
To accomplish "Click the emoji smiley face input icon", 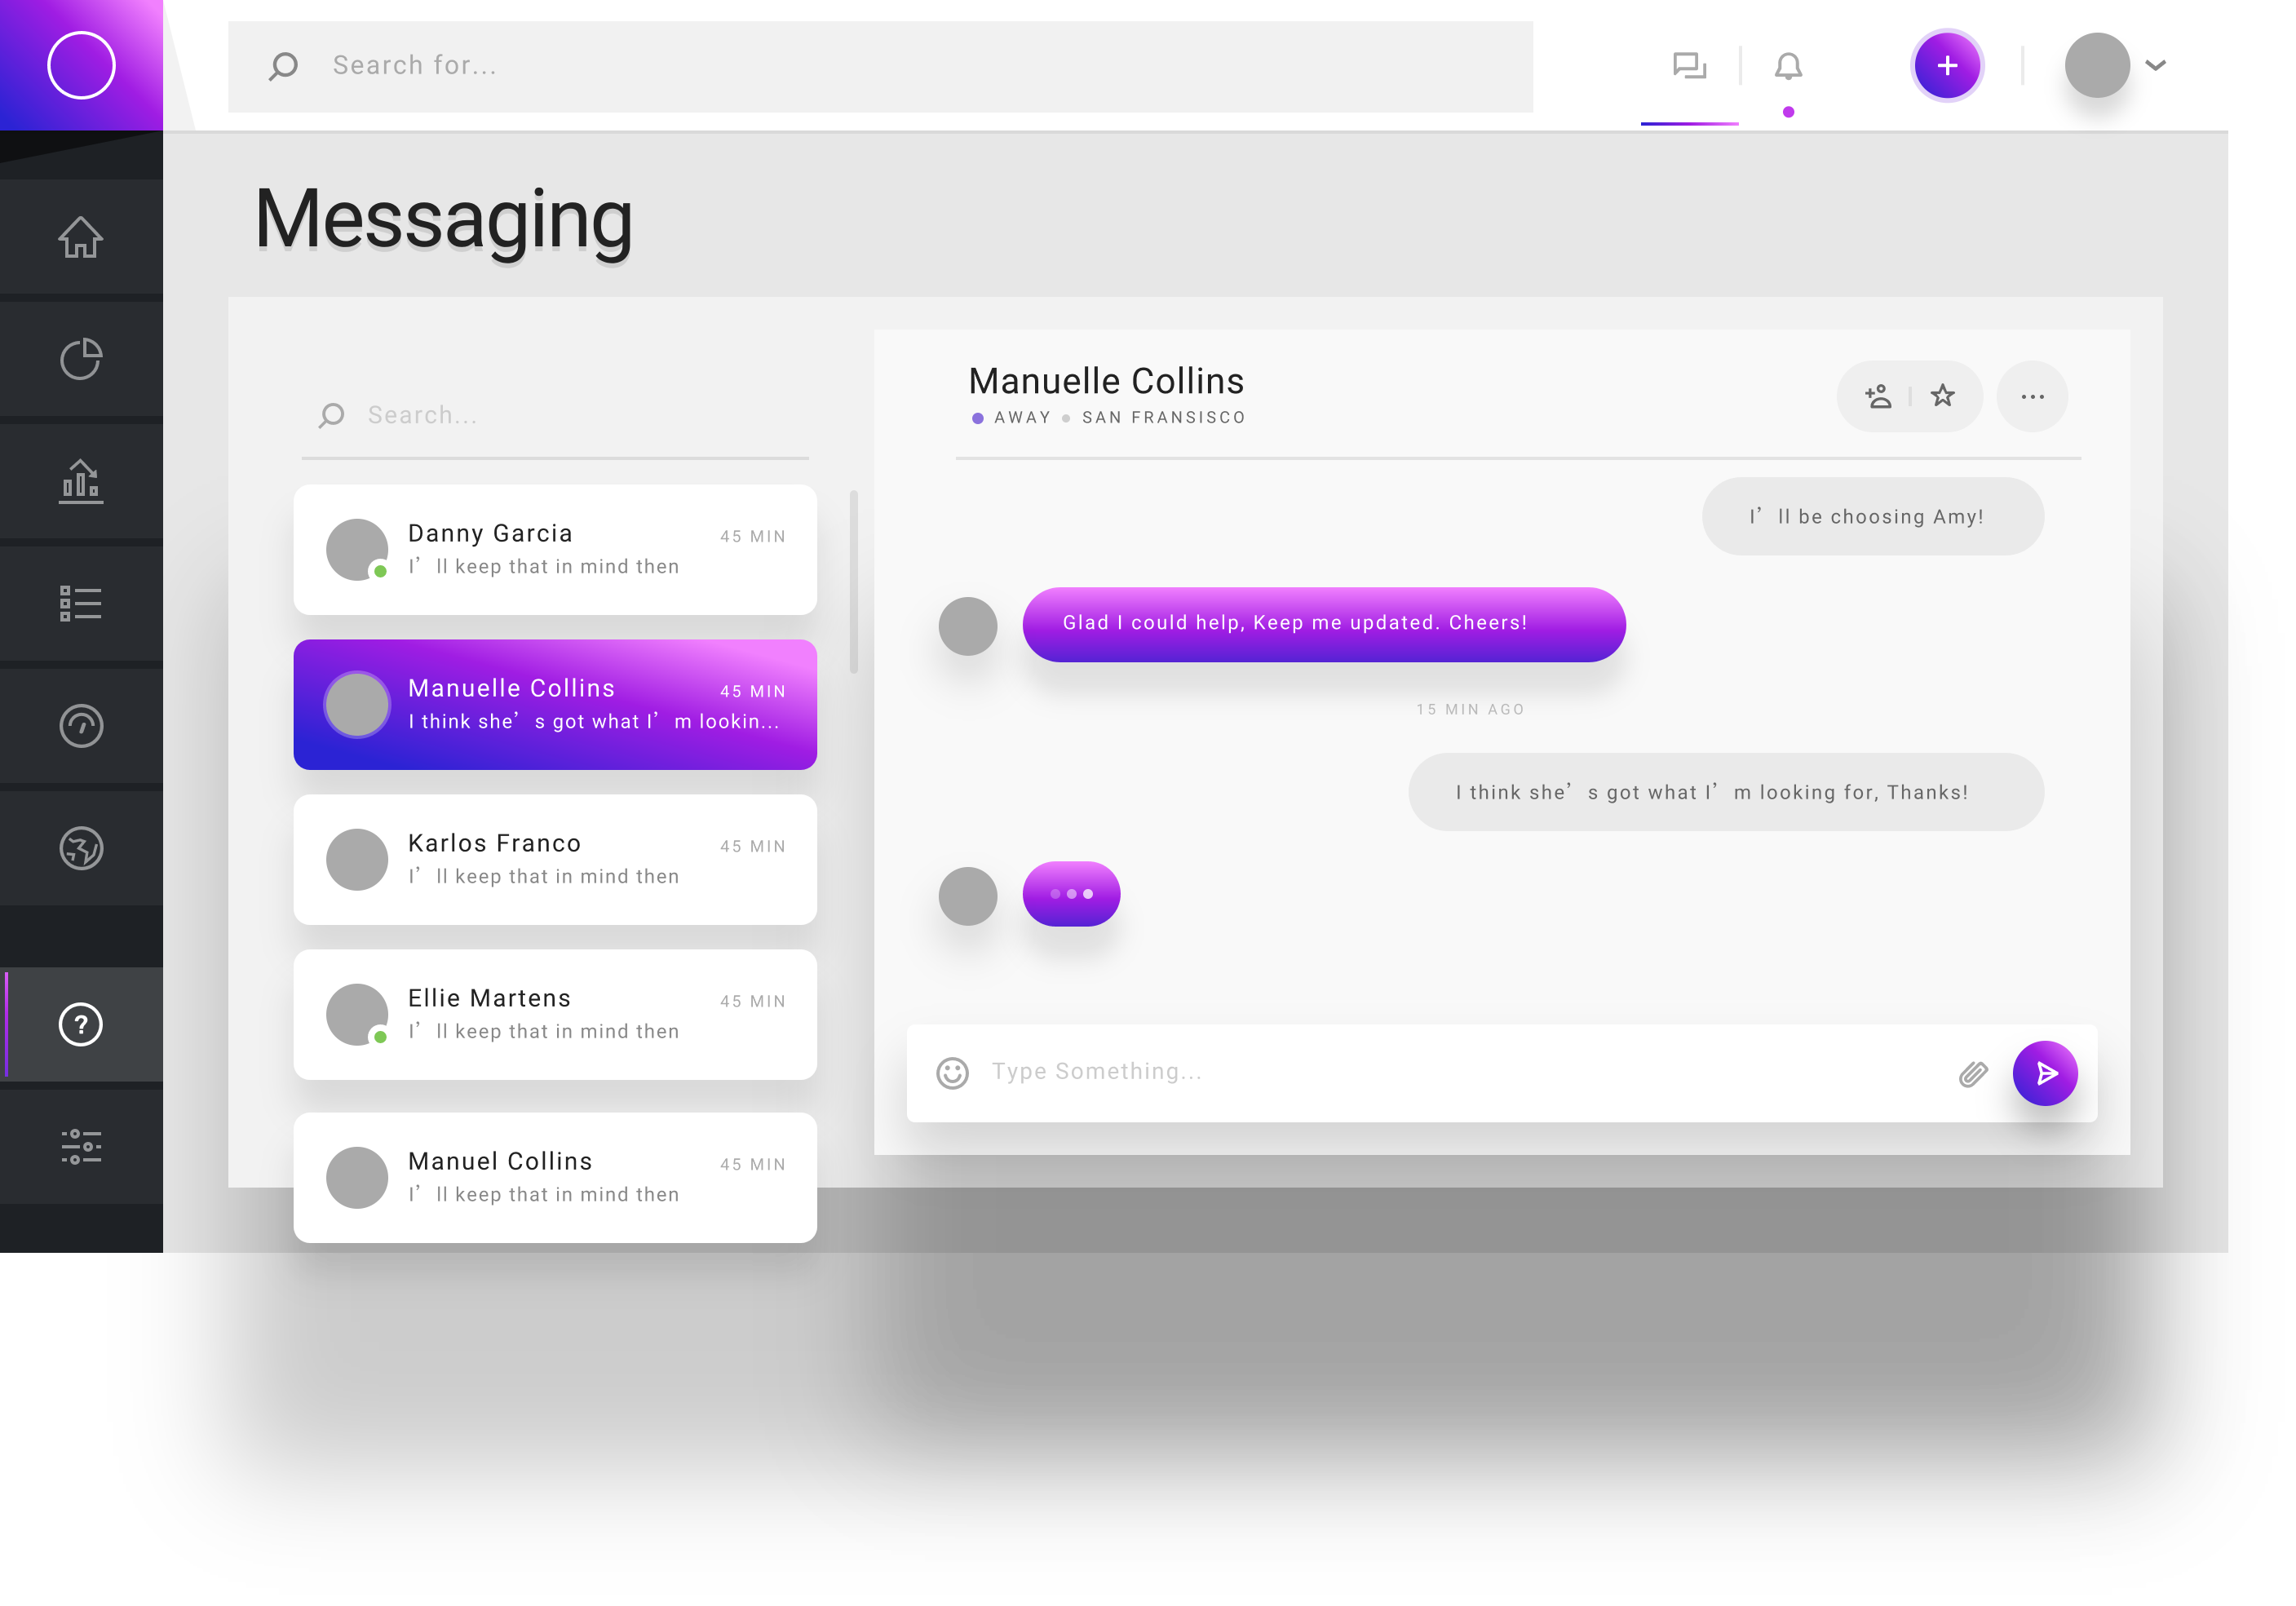I will [954, 1072].
